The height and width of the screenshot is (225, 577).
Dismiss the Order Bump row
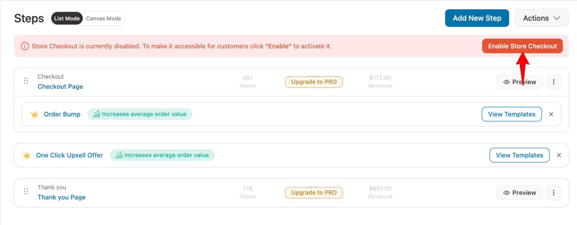[x=551, y=114]
